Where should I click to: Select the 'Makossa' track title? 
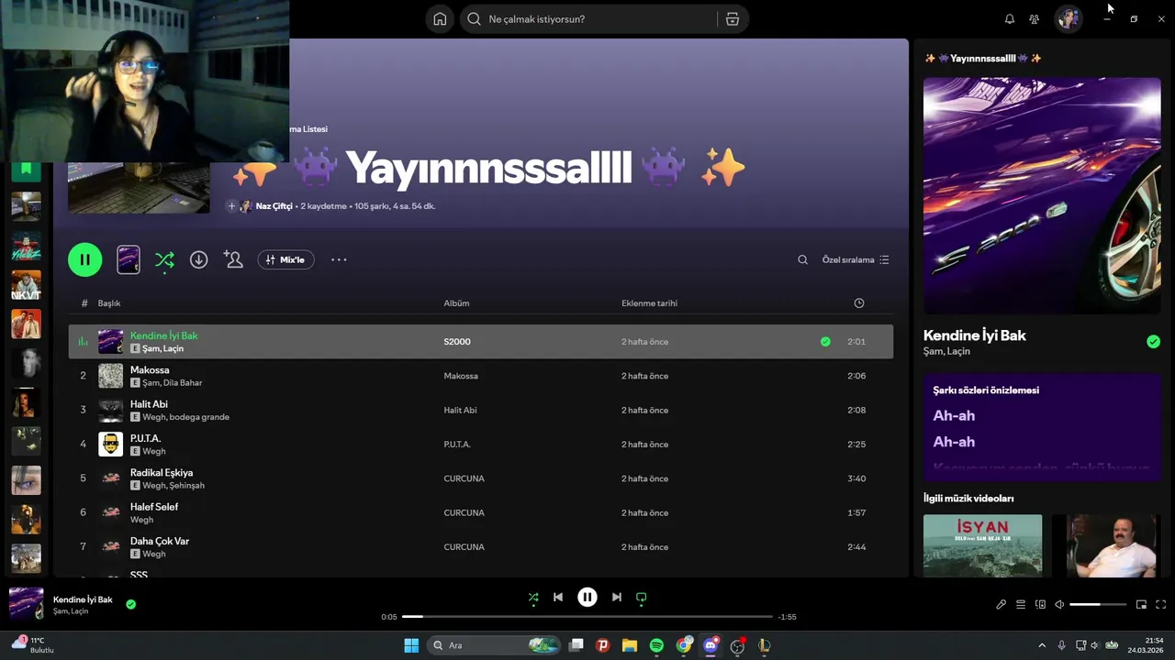150,370
